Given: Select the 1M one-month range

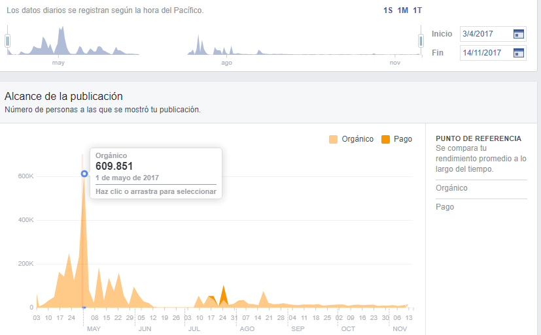Looking at the screenshot, I should (x=403, y=10).
